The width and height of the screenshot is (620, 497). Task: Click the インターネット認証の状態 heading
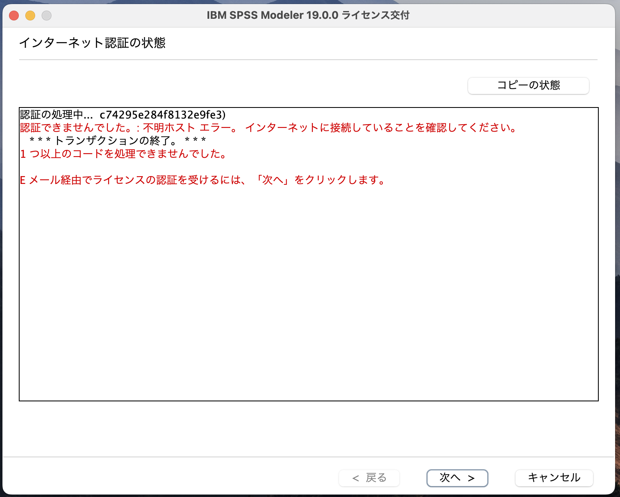pyautogui.click(x=92, y=43)
